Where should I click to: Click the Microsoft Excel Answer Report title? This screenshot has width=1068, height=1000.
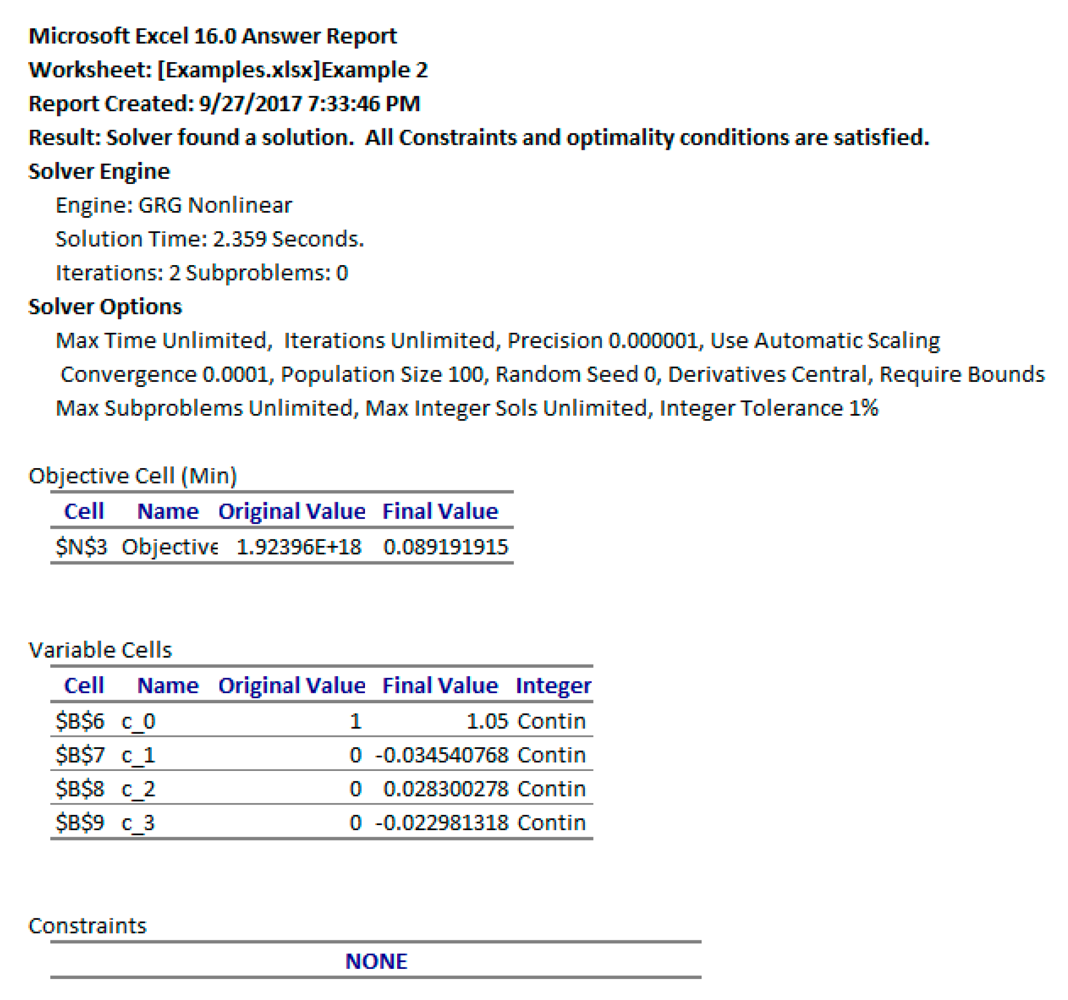(212, 36)
